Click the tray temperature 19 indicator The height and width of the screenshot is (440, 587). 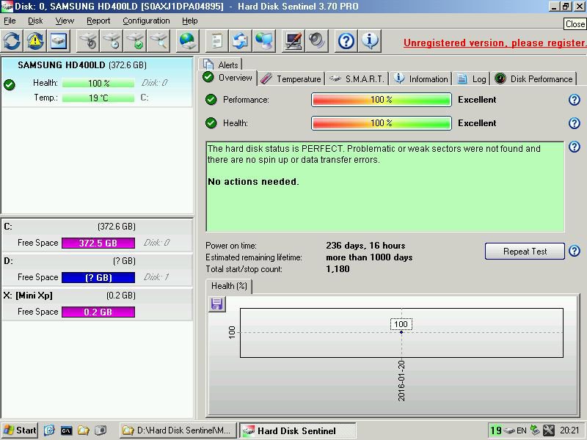tap(496, 430)
